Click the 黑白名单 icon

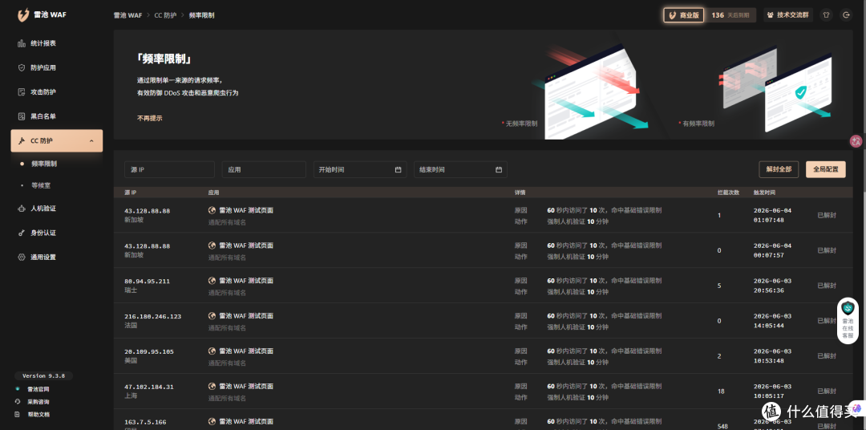[x=22, y=116]
